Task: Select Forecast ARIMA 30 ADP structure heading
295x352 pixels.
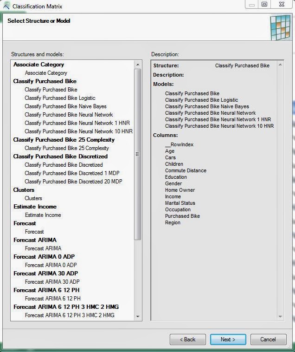Action: [x=46, y=273]
